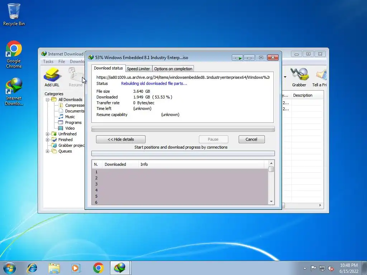Click the Pause button

point(213,139)
